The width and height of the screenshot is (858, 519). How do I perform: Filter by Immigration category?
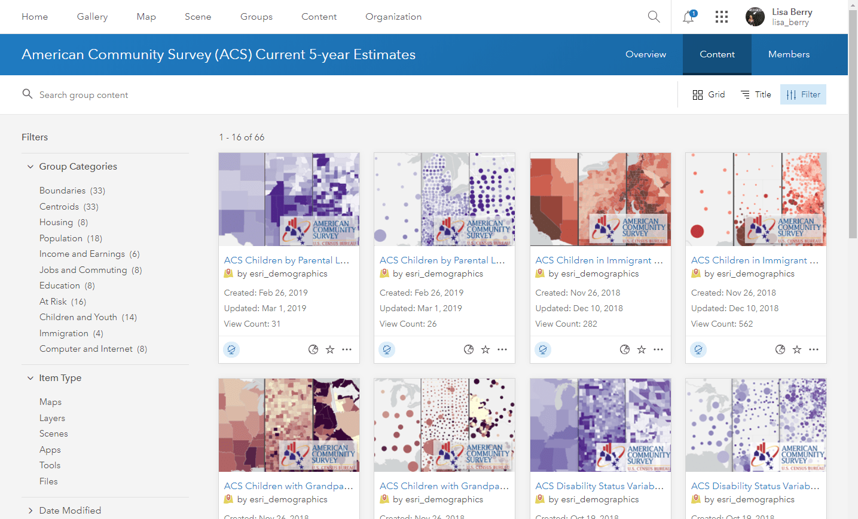pos(71,333)
